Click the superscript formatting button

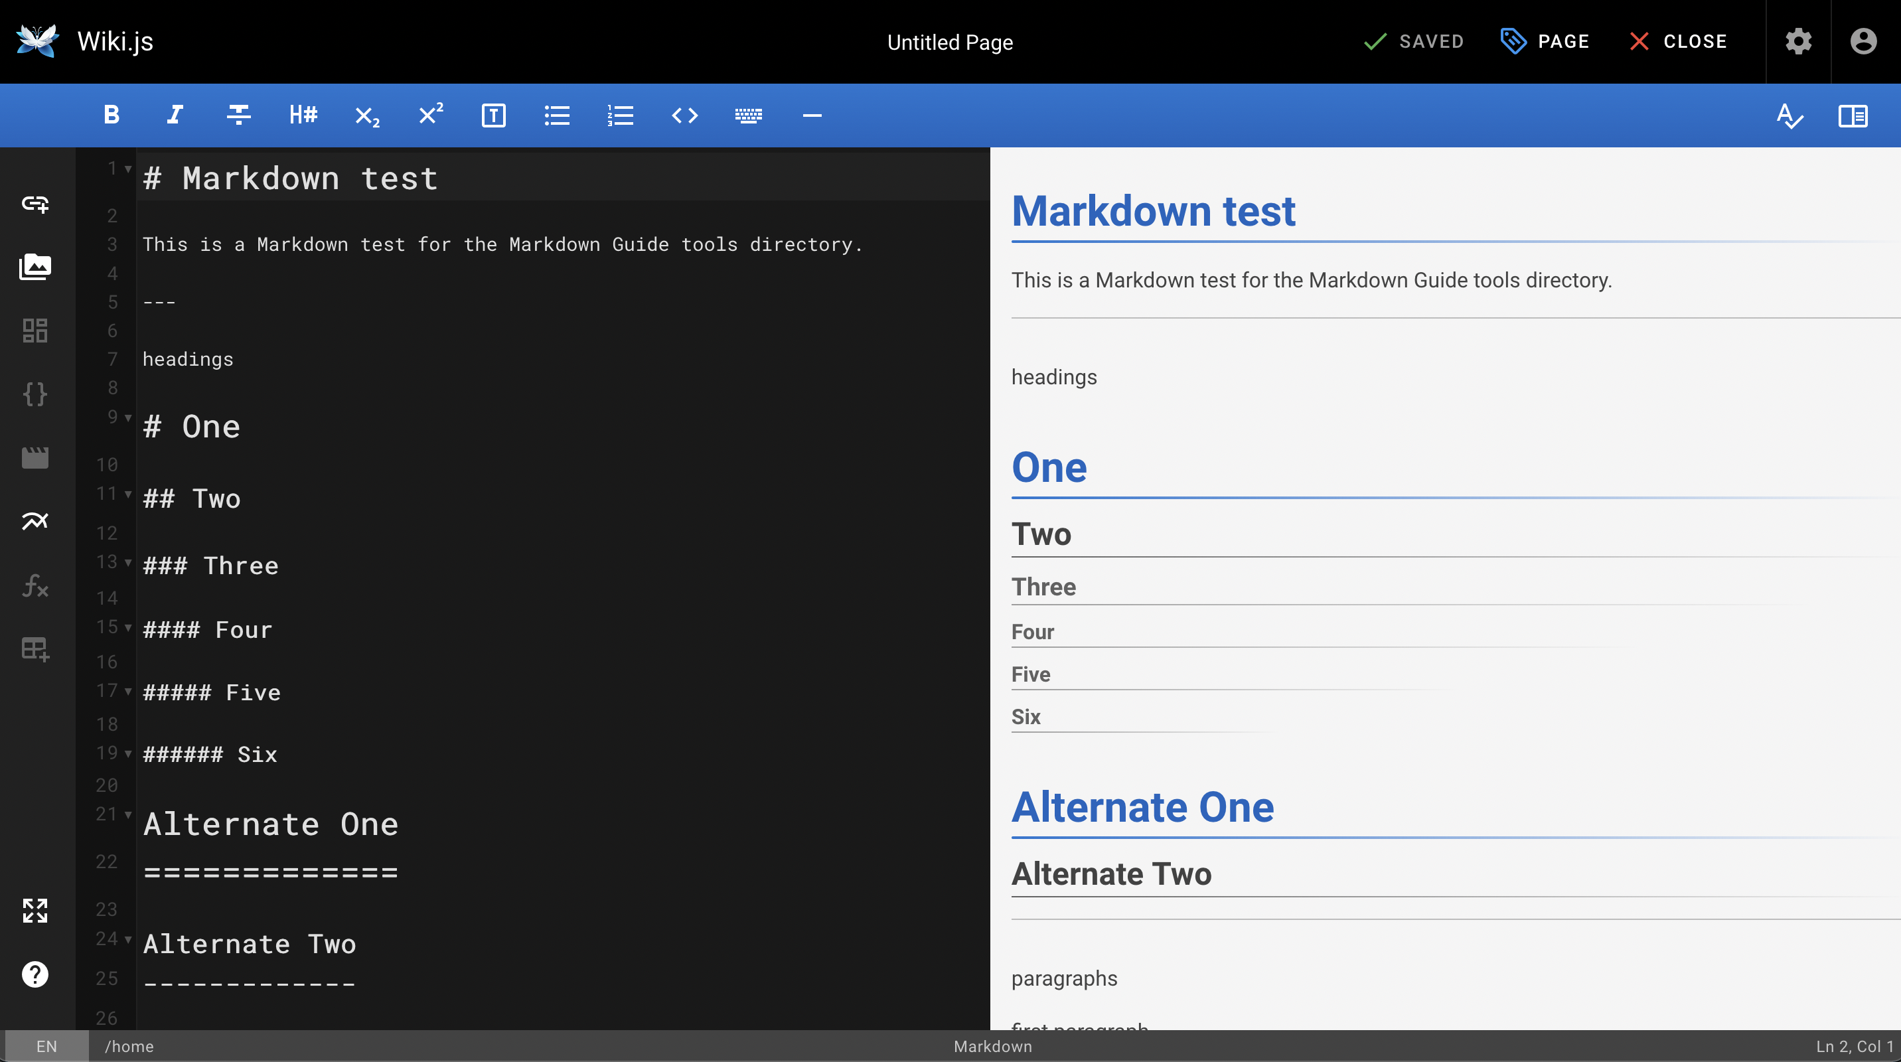pyautogui.click(x=431, y=114)
